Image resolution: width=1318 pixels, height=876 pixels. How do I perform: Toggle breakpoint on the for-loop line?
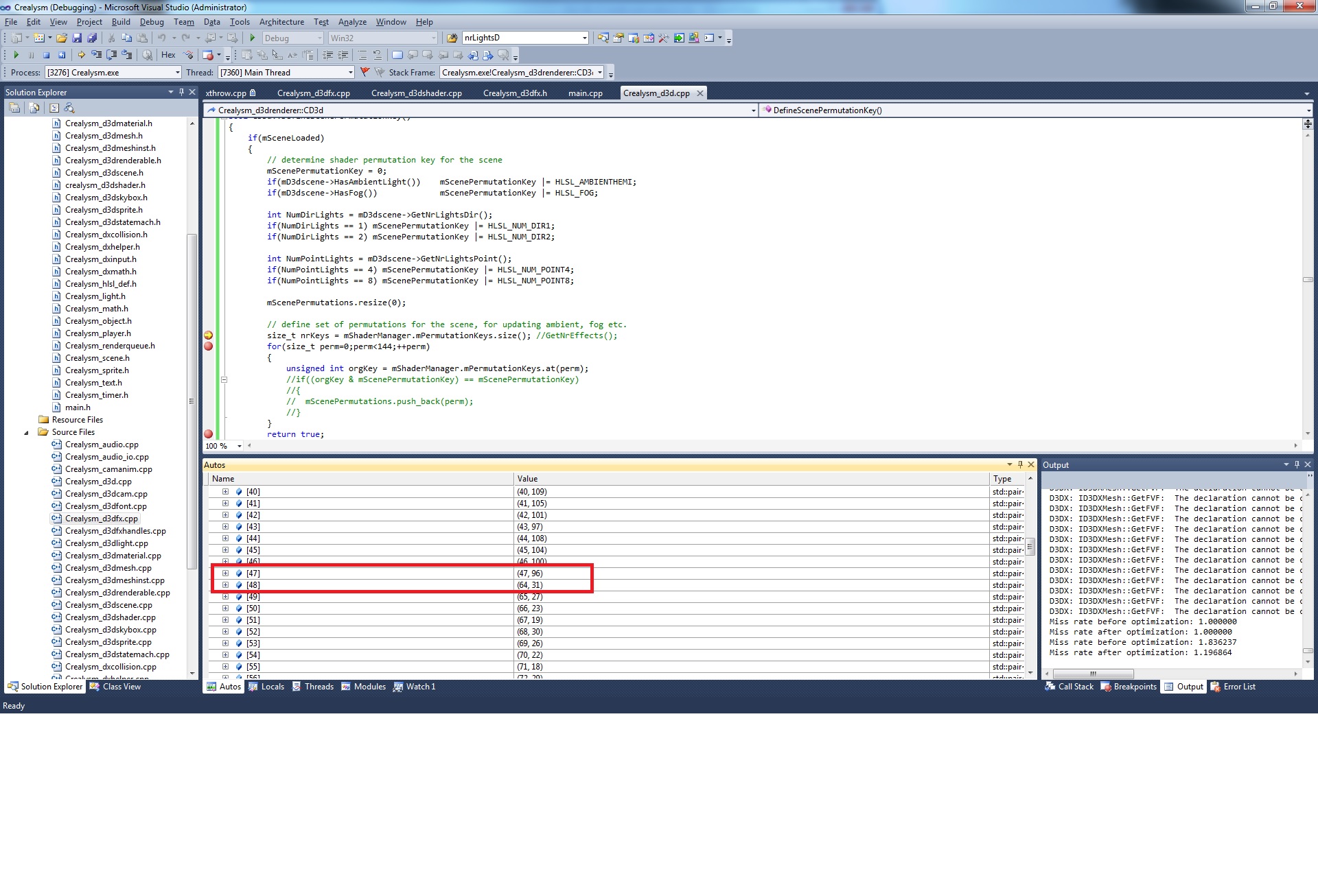209,346
